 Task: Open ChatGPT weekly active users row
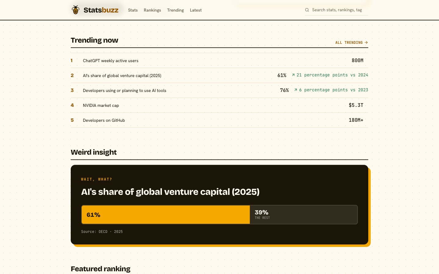pyautogui.click(x=220, y=61)
